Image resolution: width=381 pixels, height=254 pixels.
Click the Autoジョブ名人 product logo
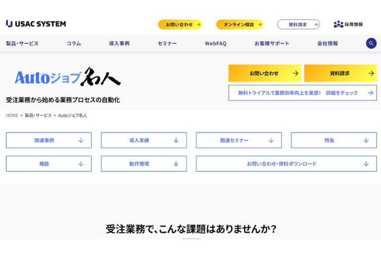point(67,77)
